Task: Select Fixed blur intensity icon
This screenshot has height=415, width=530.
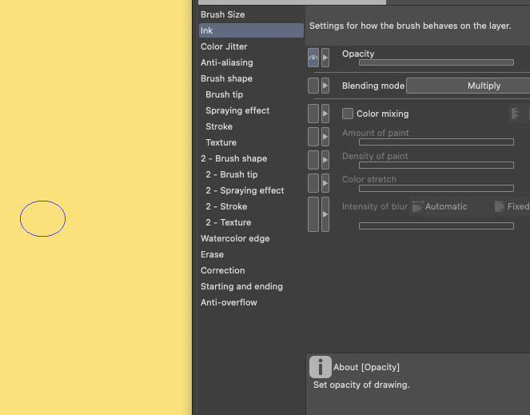Action: (500, 206)
